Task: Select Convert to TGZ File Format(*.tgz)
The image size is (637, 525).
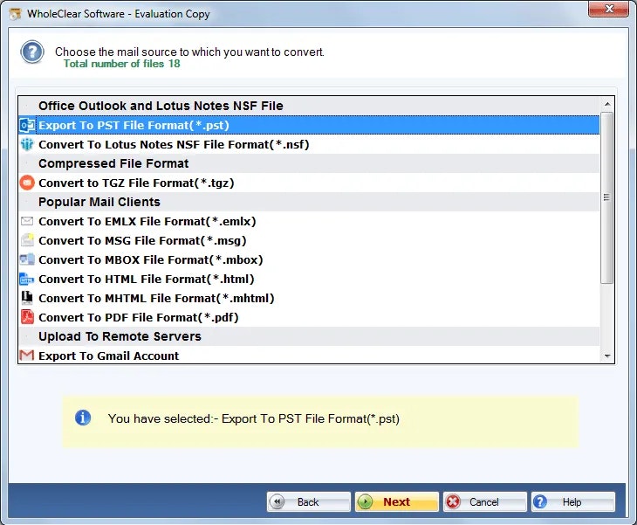Action: [309, 183]
